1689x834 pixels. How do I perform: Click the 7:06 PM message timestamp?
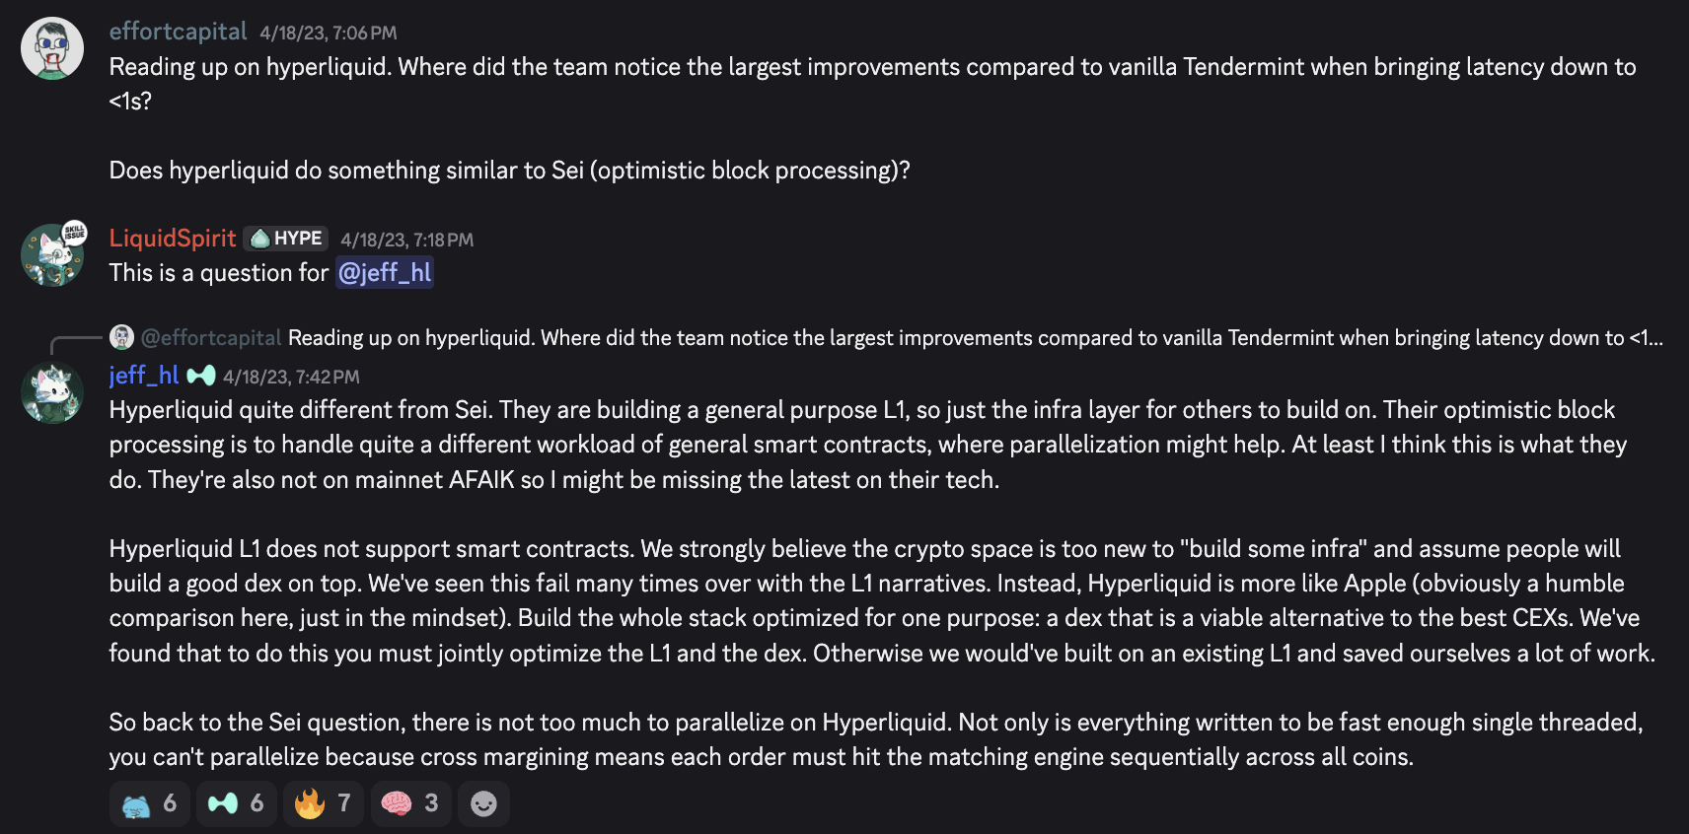(329, 33)
